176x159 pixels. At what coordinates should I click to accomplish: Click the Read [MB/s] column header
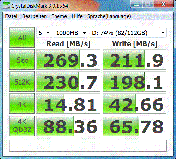pyautogui.click(x=69, y=44)
